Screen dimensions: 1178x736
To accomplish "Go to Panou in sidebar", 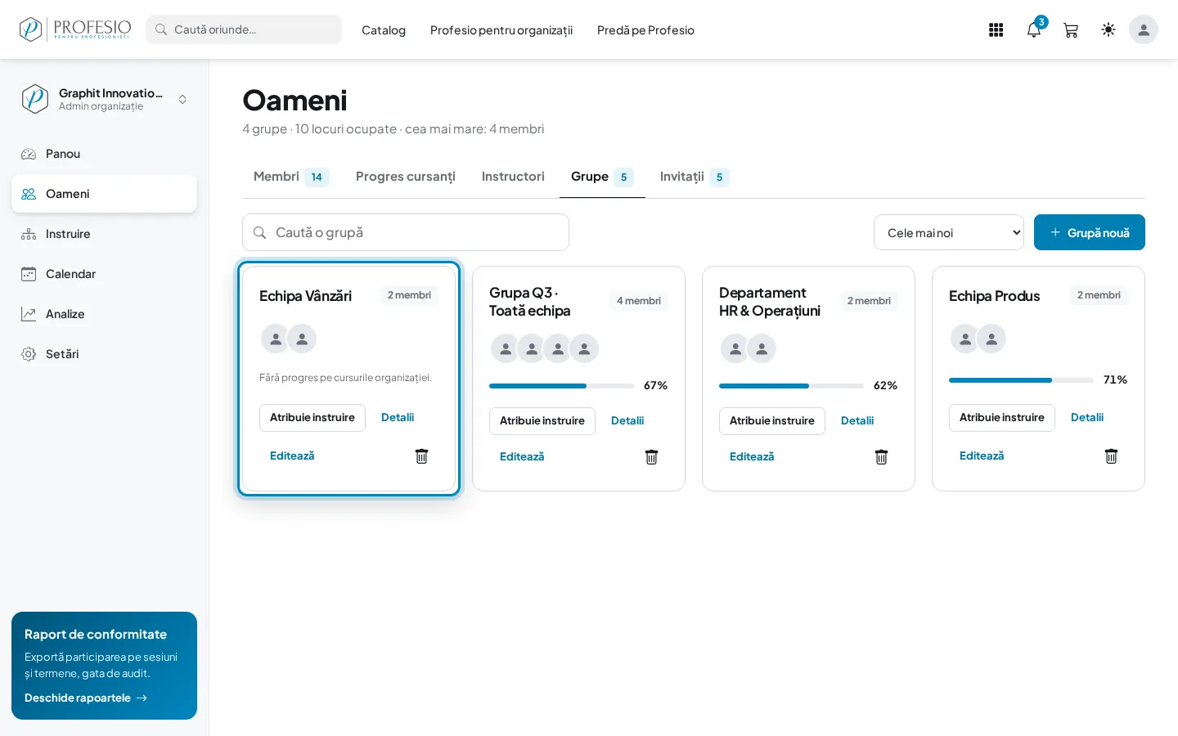I will pos(104,154).
